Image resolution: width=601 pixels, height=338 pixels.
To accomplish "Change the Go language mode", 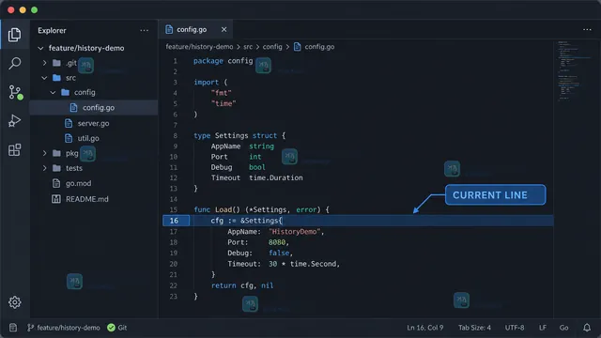I will [563, 328].
